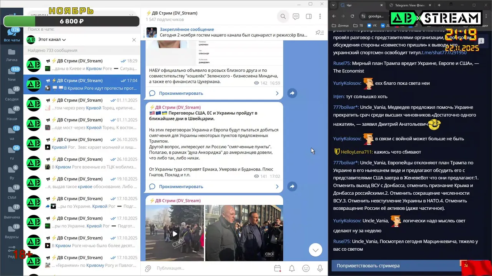Open the result about Зевс карает молнией

pyautogui.click(x=82, y=143)
